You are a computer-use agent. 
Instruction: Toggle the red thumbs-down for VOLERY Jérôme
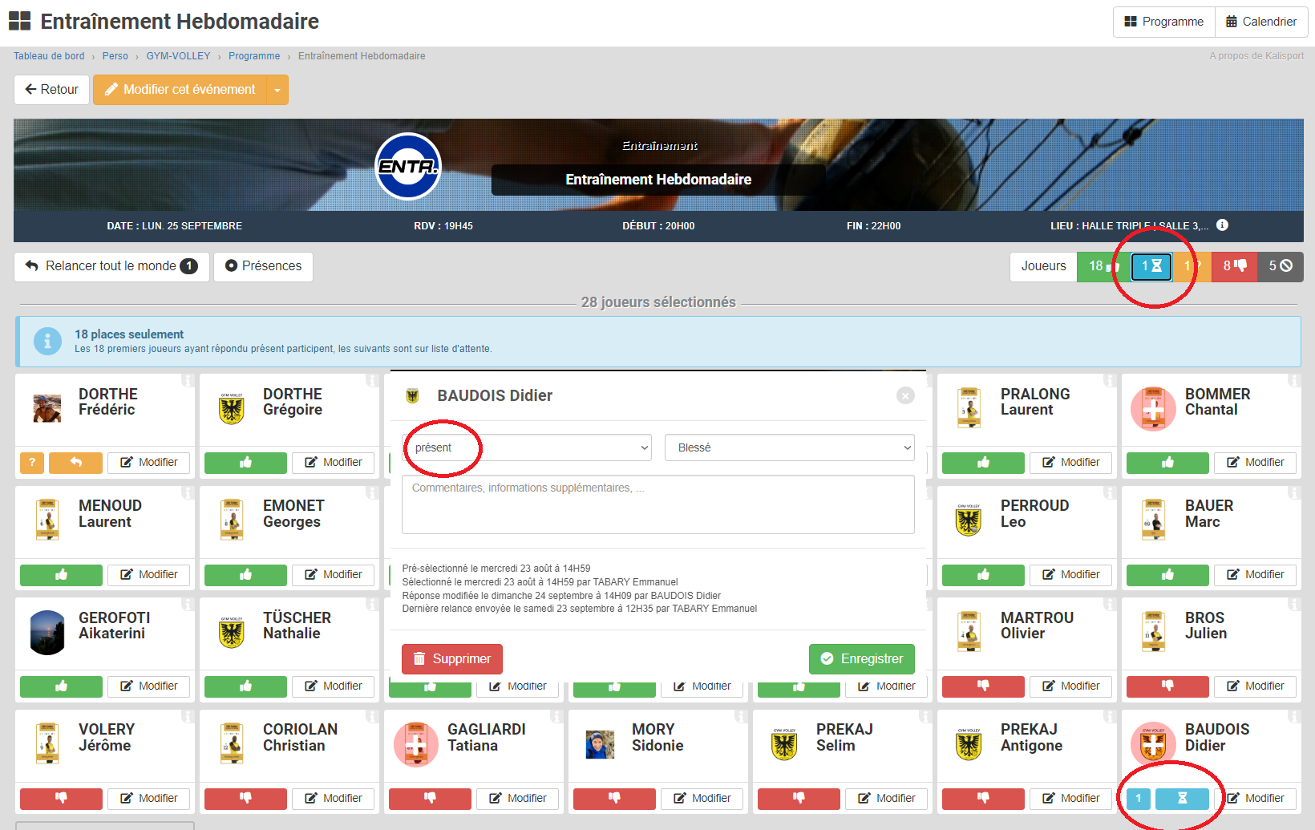[61, 798]
